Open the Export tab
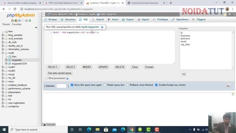 (x=128, y=20)
